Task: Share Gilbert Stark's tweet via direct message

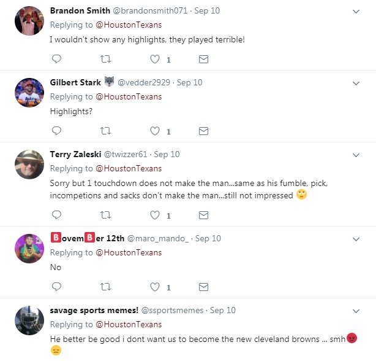Action: [x=204, y=131]
